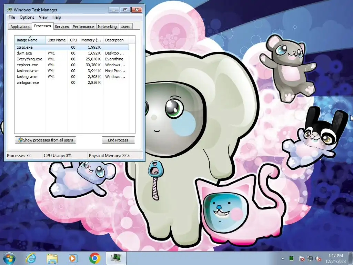The height and width of the screenshot is (265, 353).
Task: Open Google Chrome from the taskbar
Action: [x=94, y=258]
